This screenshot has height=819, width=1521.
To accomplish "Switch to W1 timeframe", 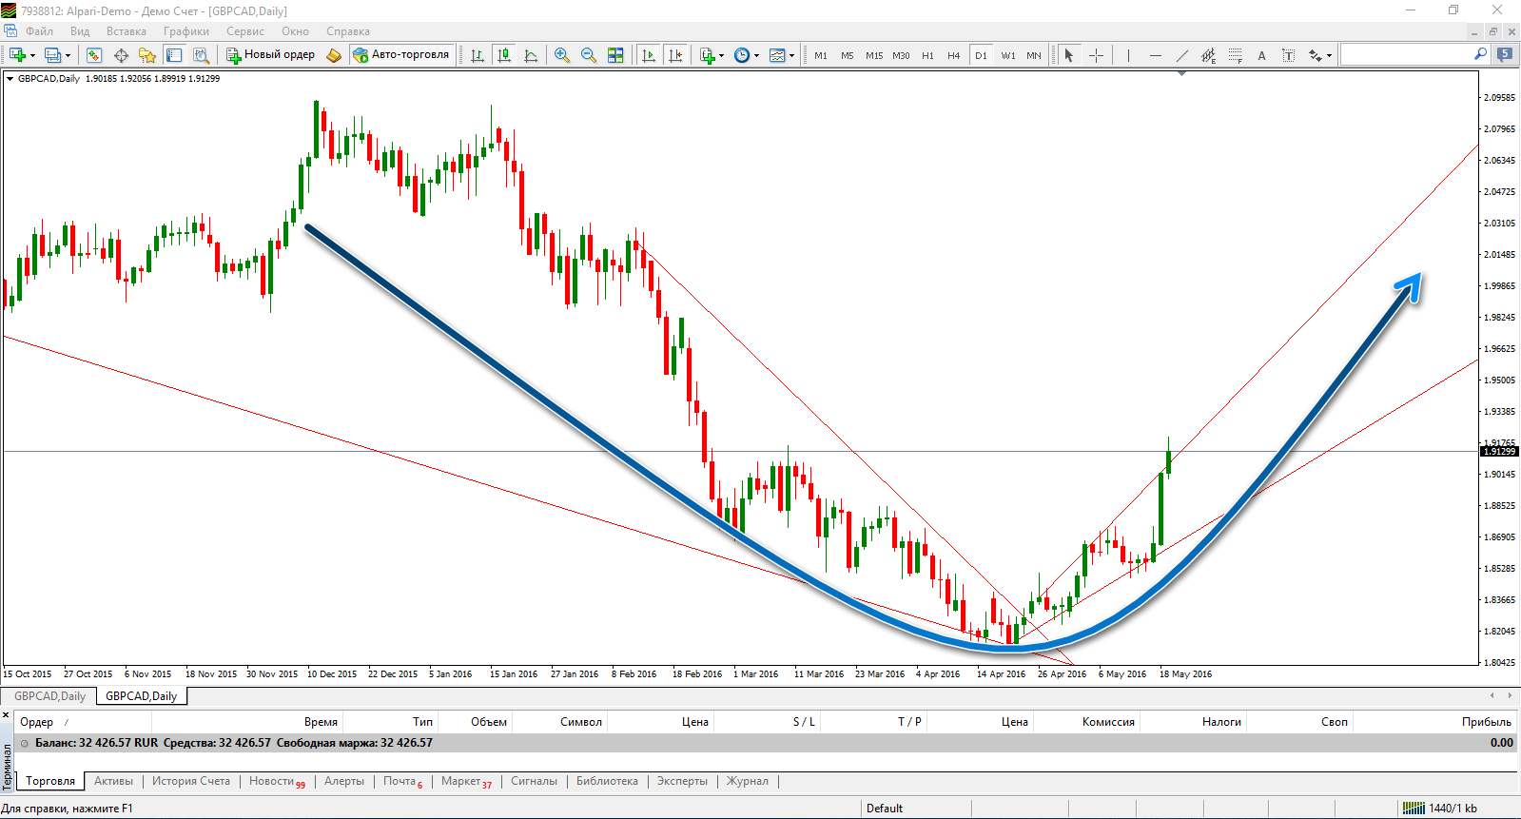I will [x=1008, y=55].
